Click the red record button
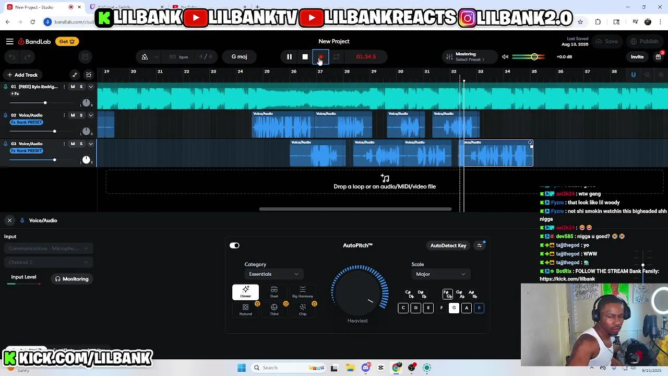Image resolution: width=668 pixels, height=376 pixels. (320, 56)
